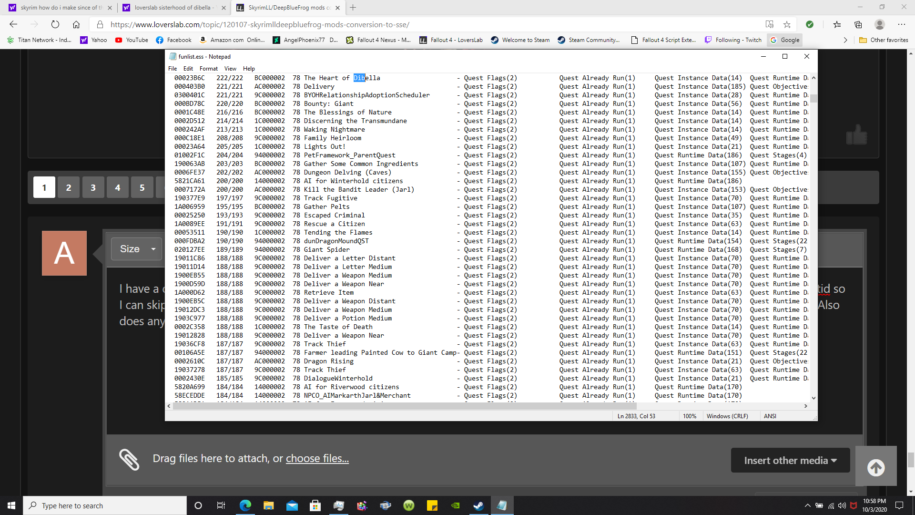Open Microsoft Store from the taskbar

[315, 505]
